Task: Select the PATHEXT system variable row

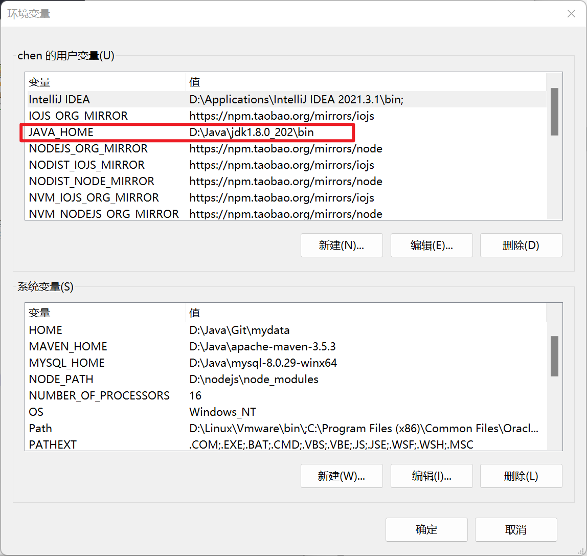Action: (x=287, y=444)
